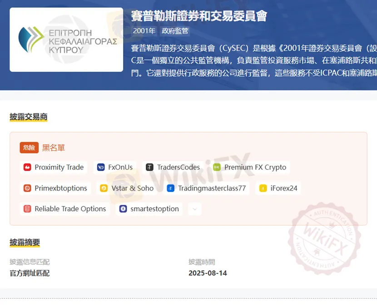Screen dimensions: 377x307
Task: Click the 披露時間 label
Action: click(202, 262)
